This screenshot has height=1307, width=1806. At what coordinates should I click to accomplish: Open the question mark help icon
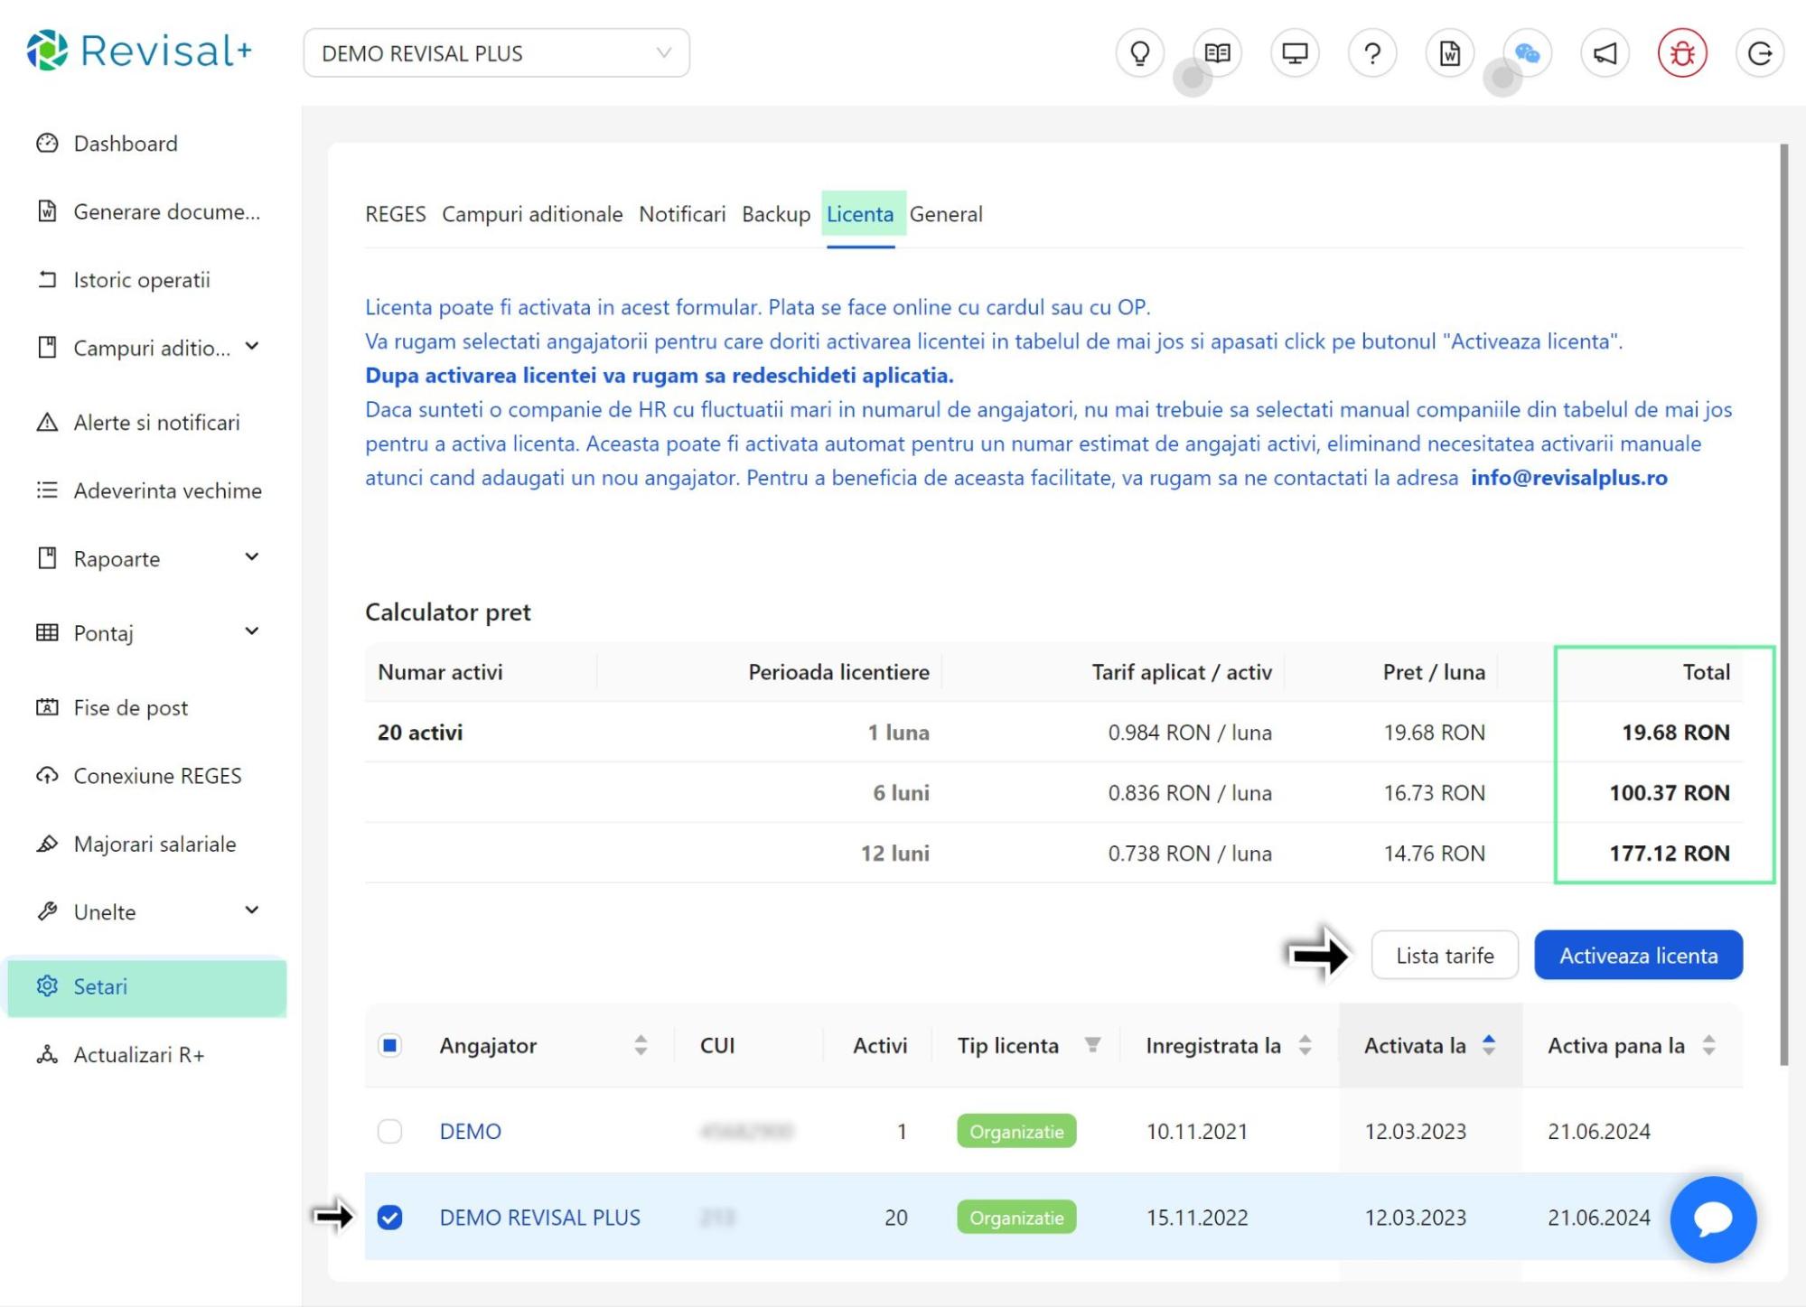[1372, 53]
